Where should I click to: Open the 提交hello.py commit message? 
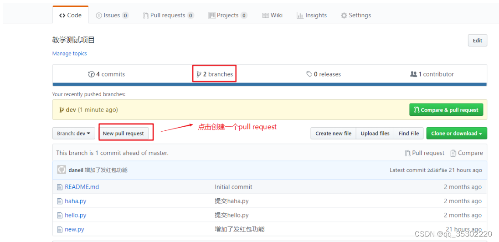[231, 215]
